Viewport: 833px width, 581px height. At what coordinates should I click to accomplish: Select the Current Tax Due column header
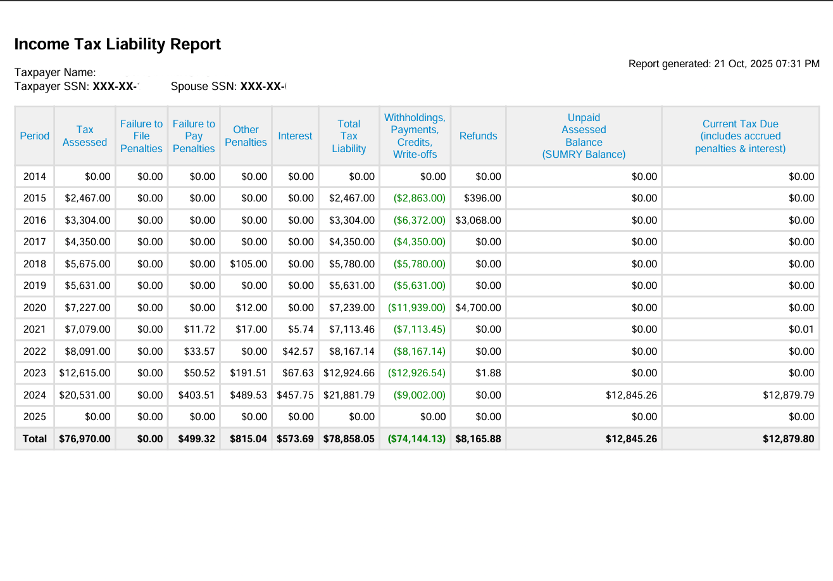click(x=741, y=136)
